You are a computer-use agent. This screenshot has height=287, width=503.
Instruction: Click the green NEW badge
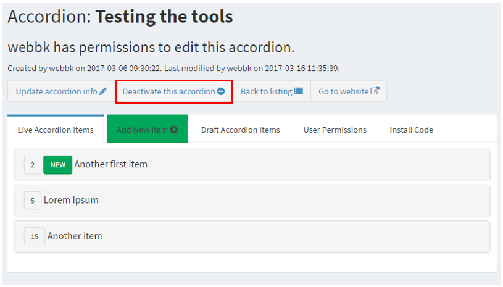click(x=57, y=165)
